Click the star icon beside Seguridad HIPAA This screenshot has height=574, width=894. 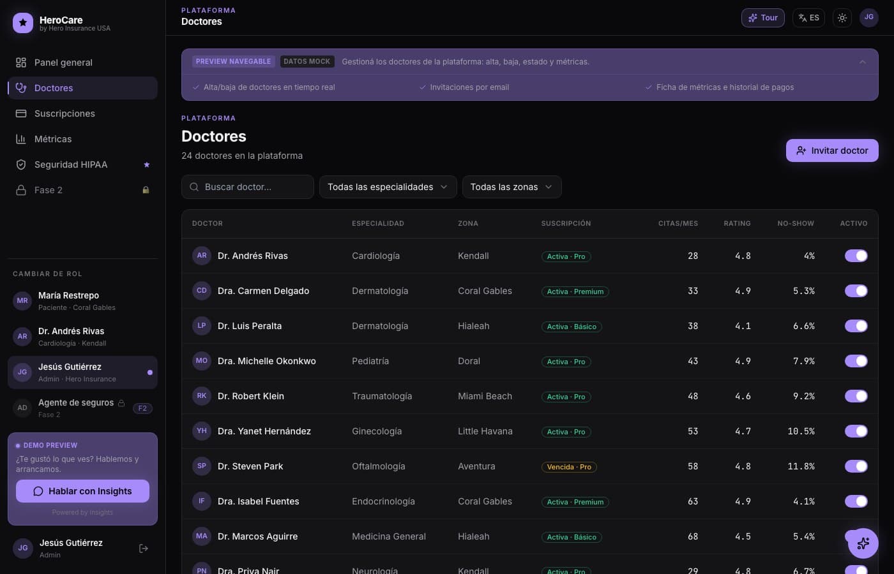pos(146,165)
